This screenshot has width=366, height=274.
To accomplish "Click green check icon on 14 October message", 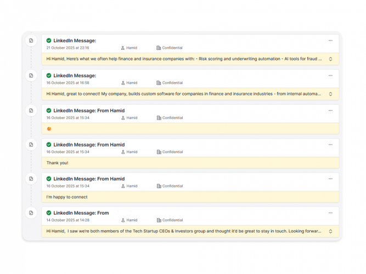I will point(49,213).
